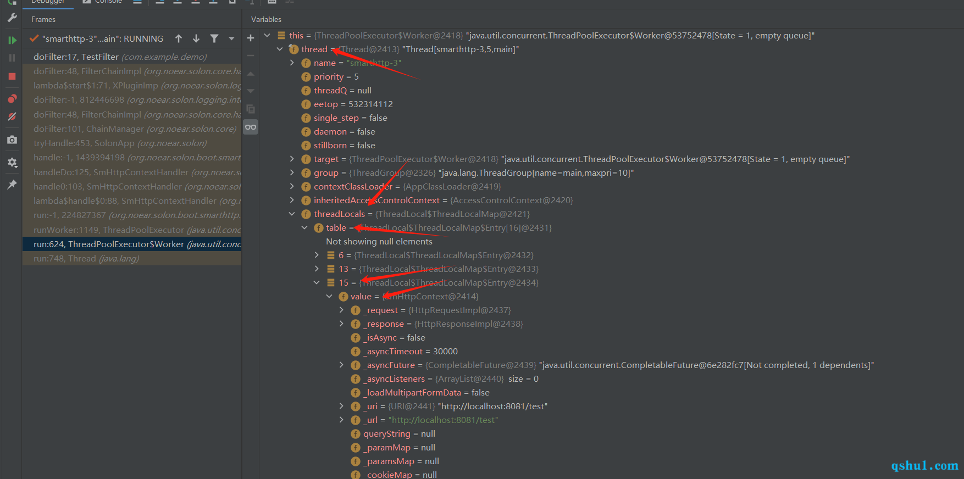Click the pin tab icon

pyautogui.click(x=12, y=185)
